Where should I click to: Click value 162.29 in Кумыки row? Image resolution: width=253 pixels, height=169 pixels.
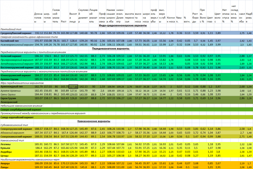pos(48,148)
